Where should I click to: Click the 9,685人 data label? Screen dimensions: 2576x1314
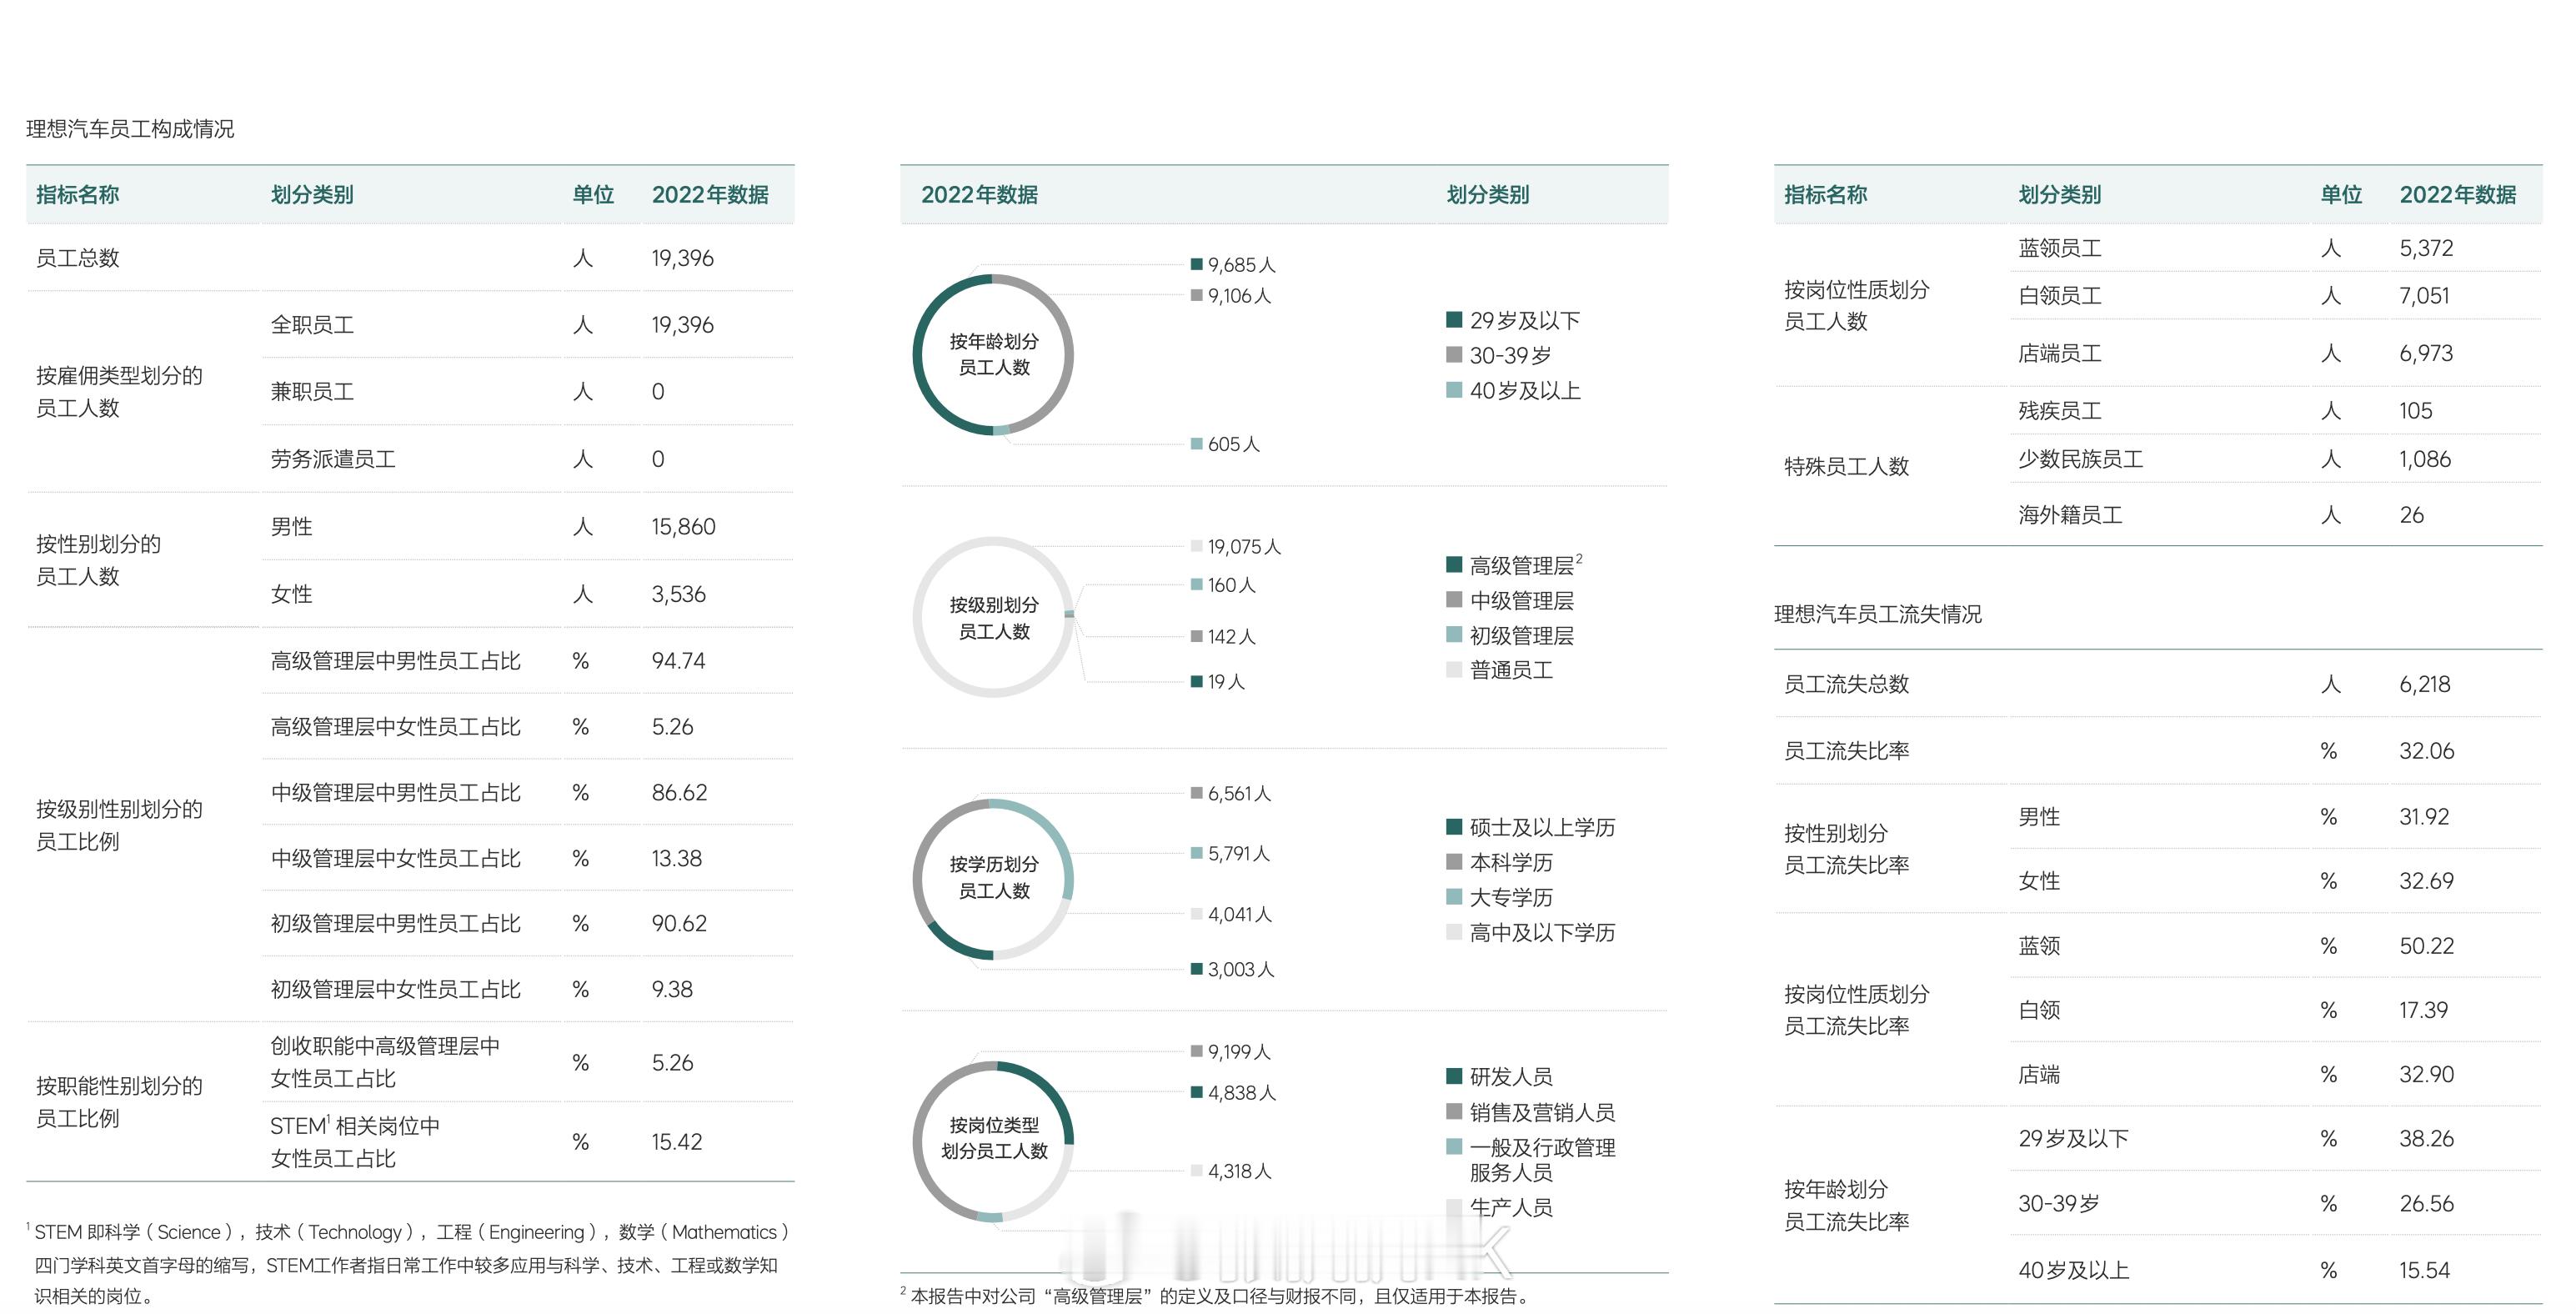click(1241, 265)
